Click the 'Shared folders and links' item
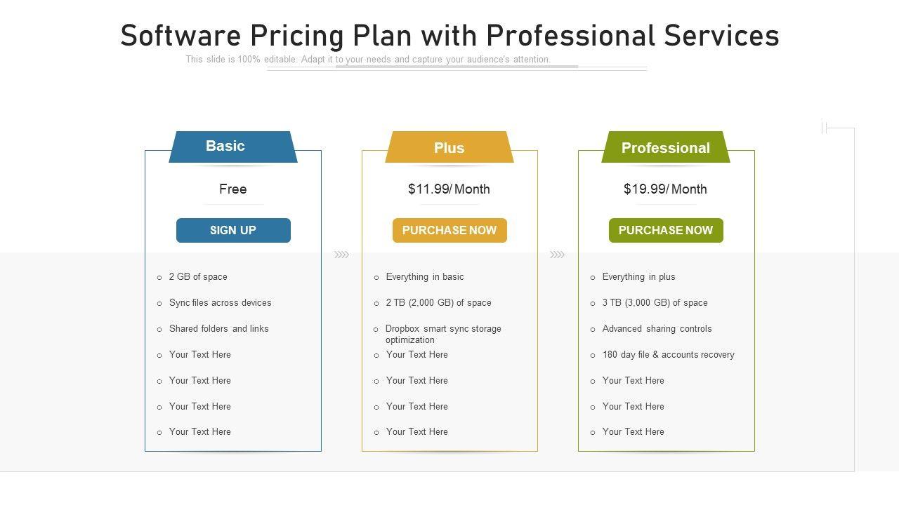Image resolution: width=899 pixels, height=505 pixels. pos(218,328)
